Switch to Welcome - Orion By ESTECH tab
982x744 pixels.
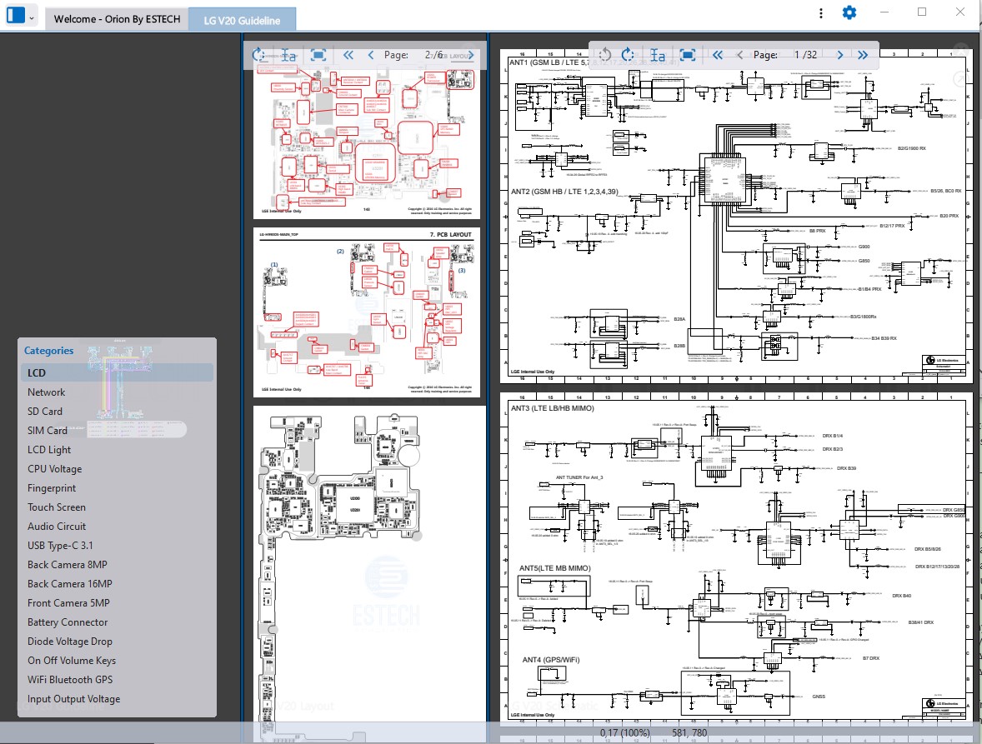(117, 19)
